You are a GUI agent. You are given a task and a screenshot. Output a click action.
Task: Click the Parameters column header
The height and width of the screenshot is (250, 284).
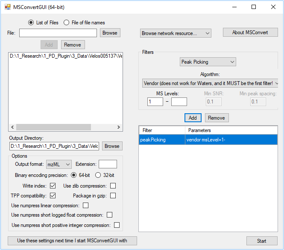click(x=231, y=130)
